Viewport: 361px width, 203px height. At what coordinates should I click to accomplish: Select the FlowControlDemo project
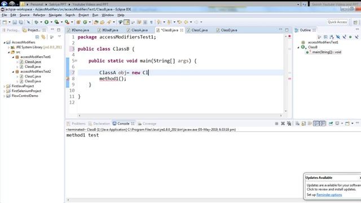[x=25, y=96]
